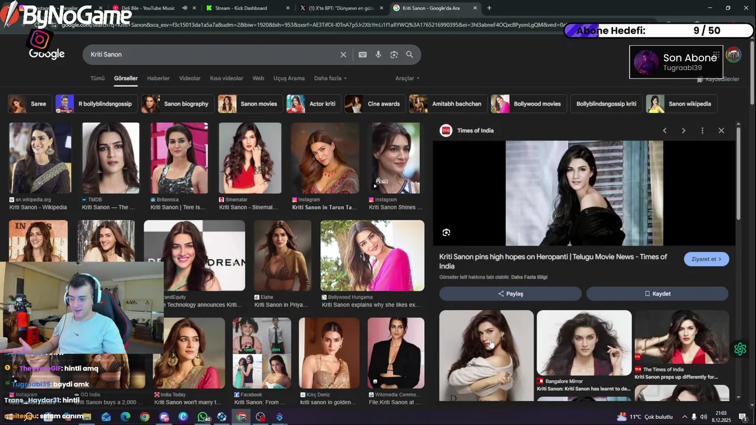This screenshot has width=756, height=425.
Task: Open Outlook from the taskbar
Action: 106,417
